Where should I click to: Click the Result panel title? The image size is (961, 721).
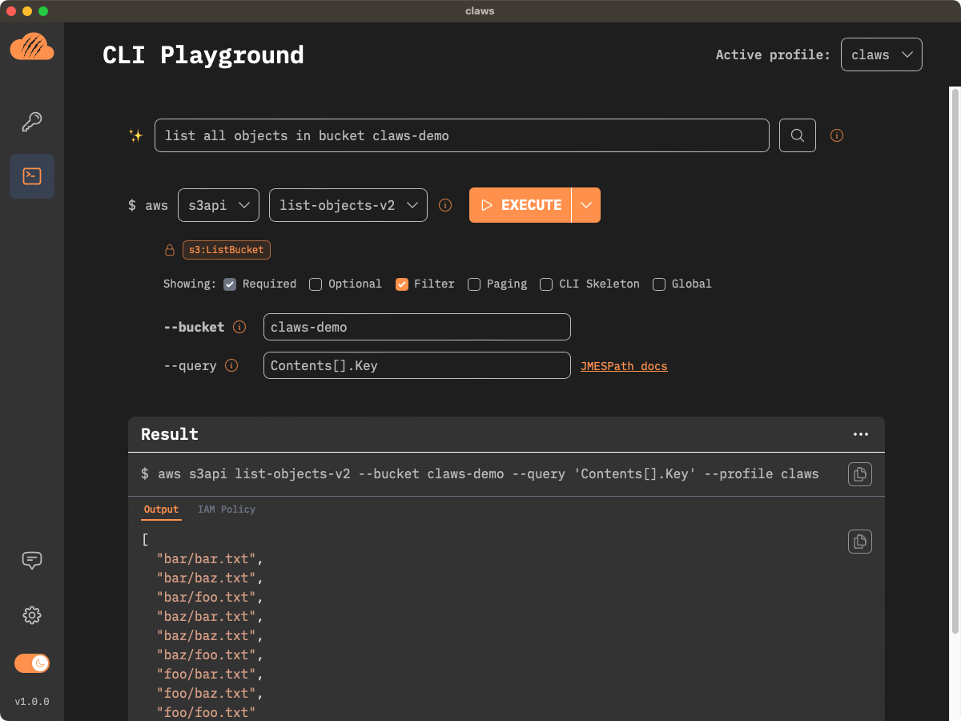[x=170, y=434]
